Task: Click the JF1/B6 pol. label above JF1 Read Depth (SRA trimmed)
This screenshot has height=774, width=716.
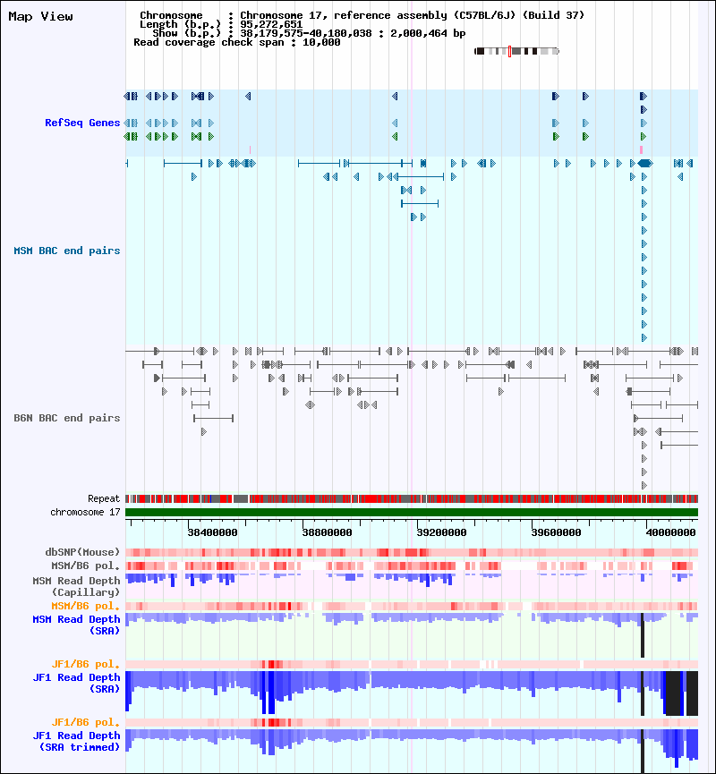Action: (x=85, y=722)
